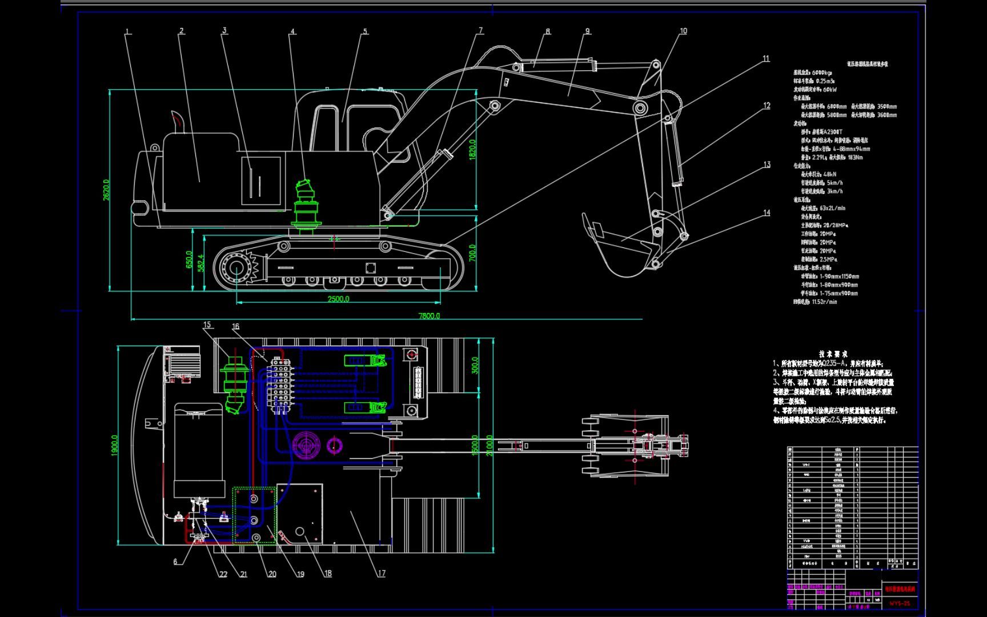The width and height of the screenshot is (987, 617).
Task: Select part callout number 6 in plan view
Action: (x=176, y=562)
